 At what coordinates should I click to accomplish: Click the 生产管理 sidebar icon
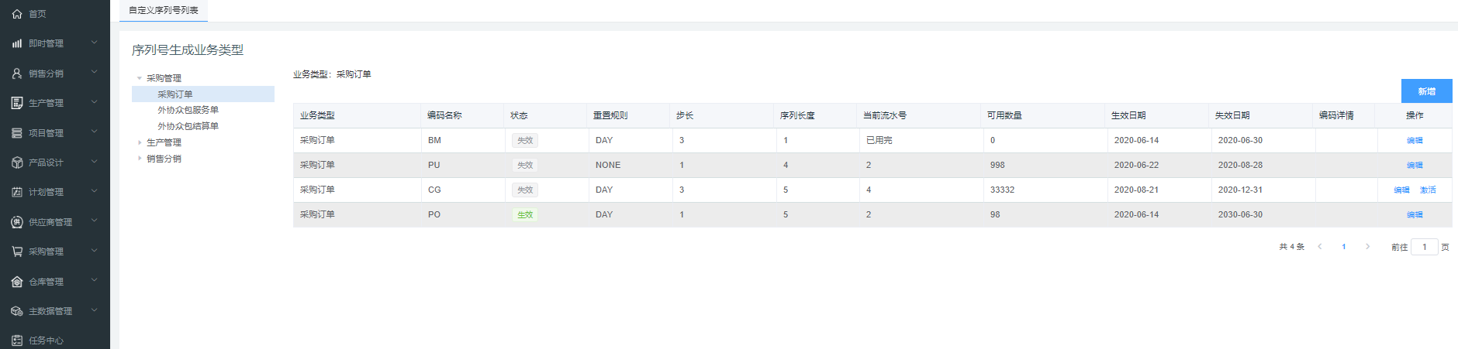coord(17,103)
